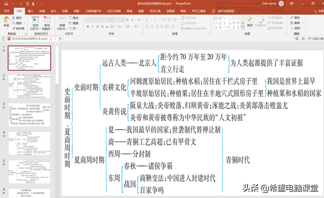The width and height of the screenshot is (324, 198).
Task: Toggle Strikethrough (abc) formatting
Action: coord(107,26)
